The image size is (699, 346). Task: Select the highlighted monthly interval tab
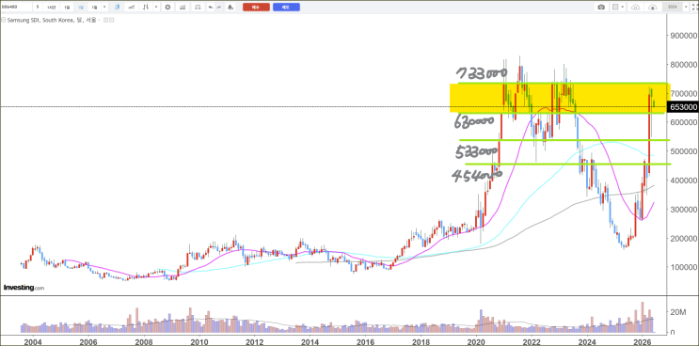(81, 8)
